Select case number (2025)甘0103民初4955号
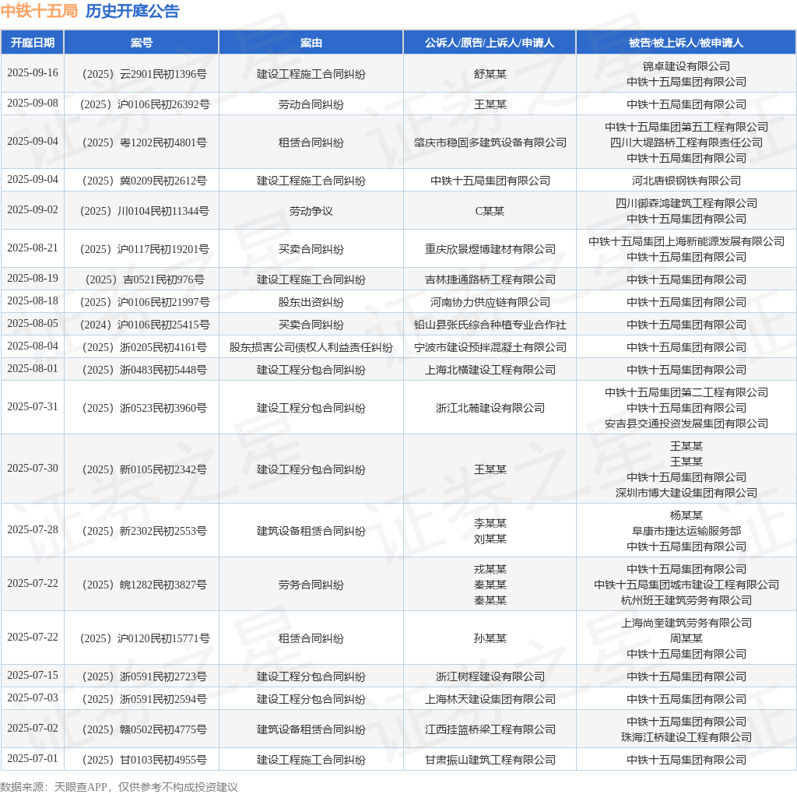The width and height of the screenshot is (797, 794). point(144,761)
